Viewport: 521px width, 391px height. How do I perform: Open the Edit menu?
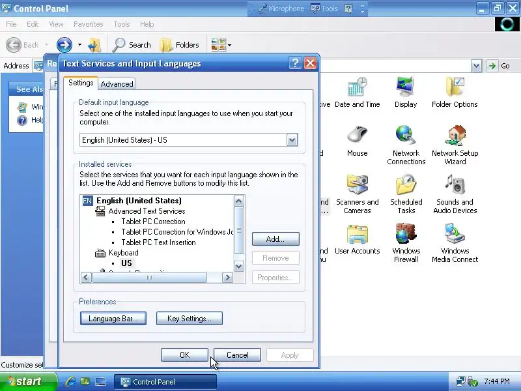33,24
